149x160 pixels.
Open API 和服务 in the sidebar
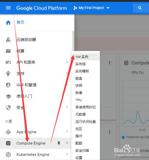(26, 62)
